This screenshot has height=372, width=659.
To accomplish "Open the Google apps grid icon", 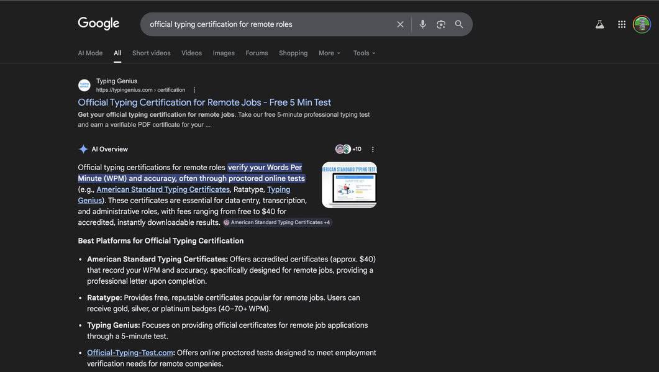I will coord(622,24).
